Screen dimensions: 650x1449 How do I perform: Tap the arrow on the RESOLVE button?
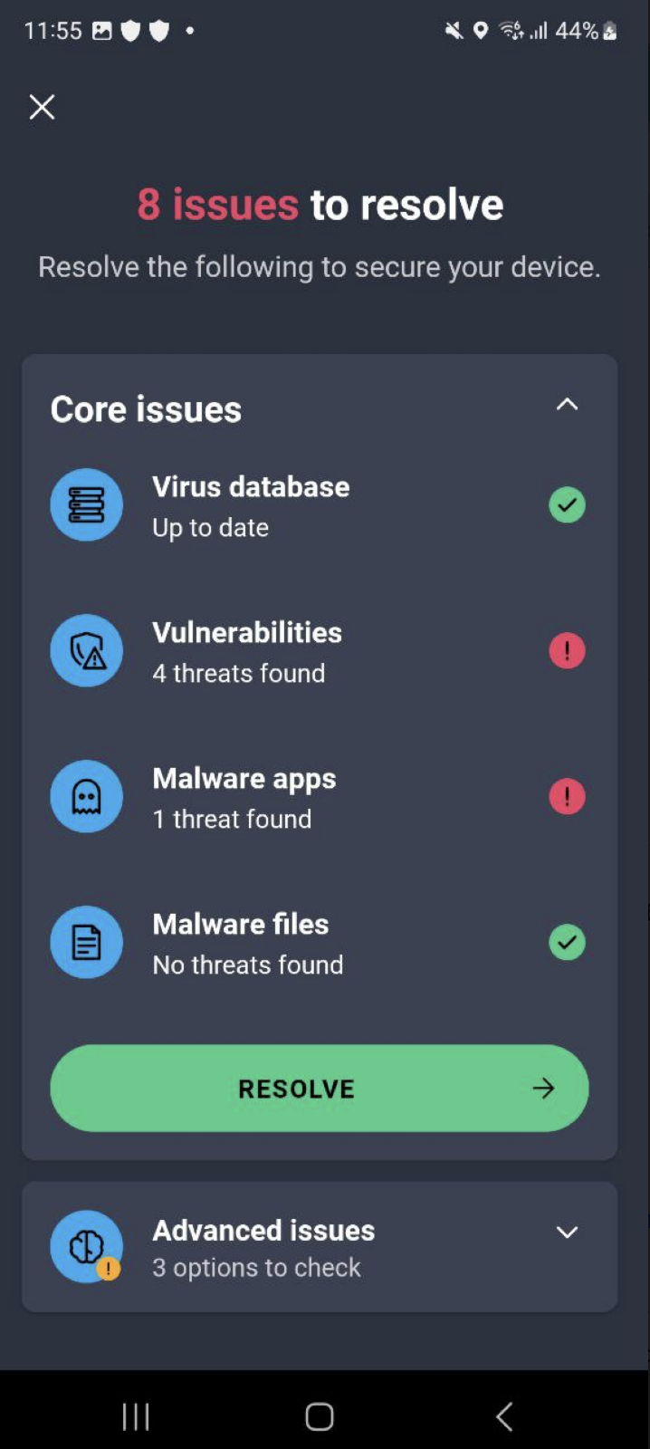543,1088
